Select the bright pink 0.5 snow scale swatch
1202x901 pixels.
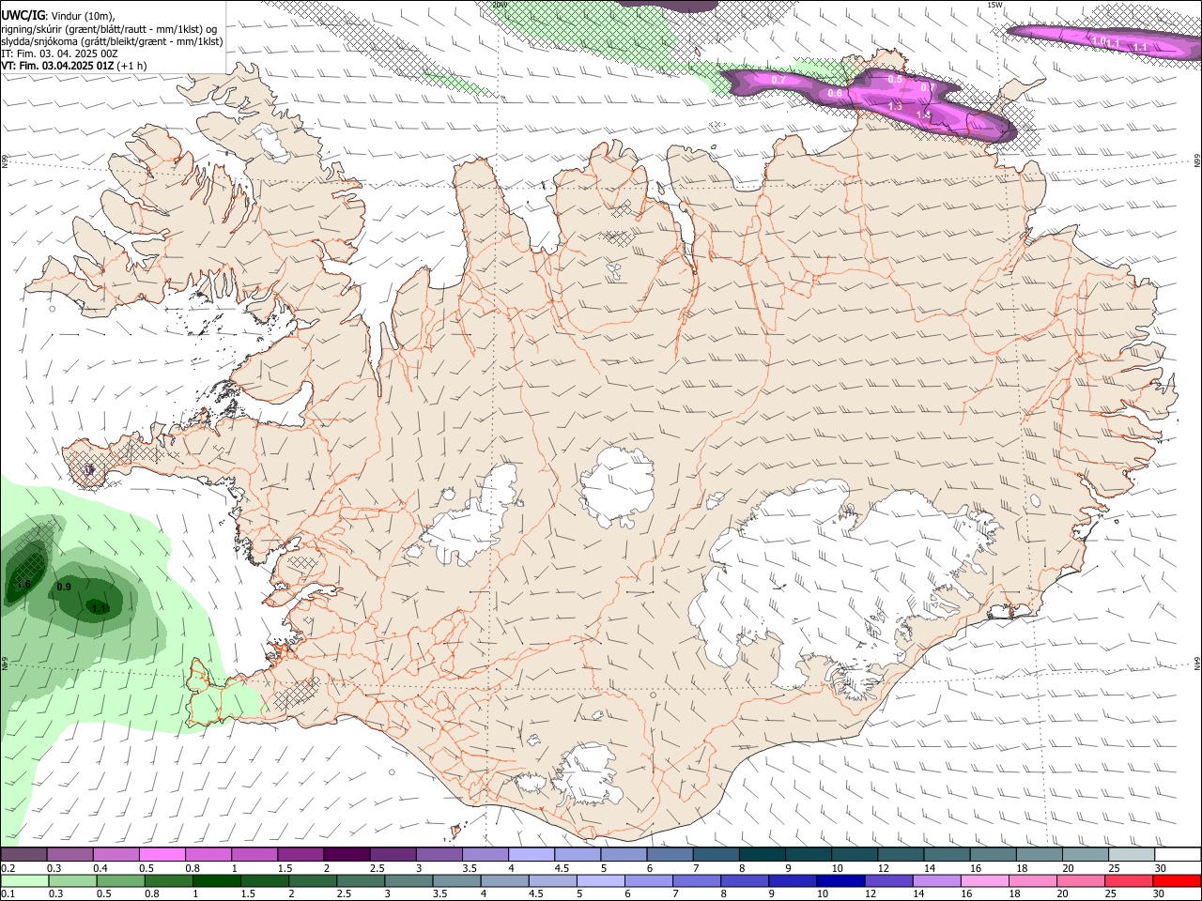(x=162, y=854)
